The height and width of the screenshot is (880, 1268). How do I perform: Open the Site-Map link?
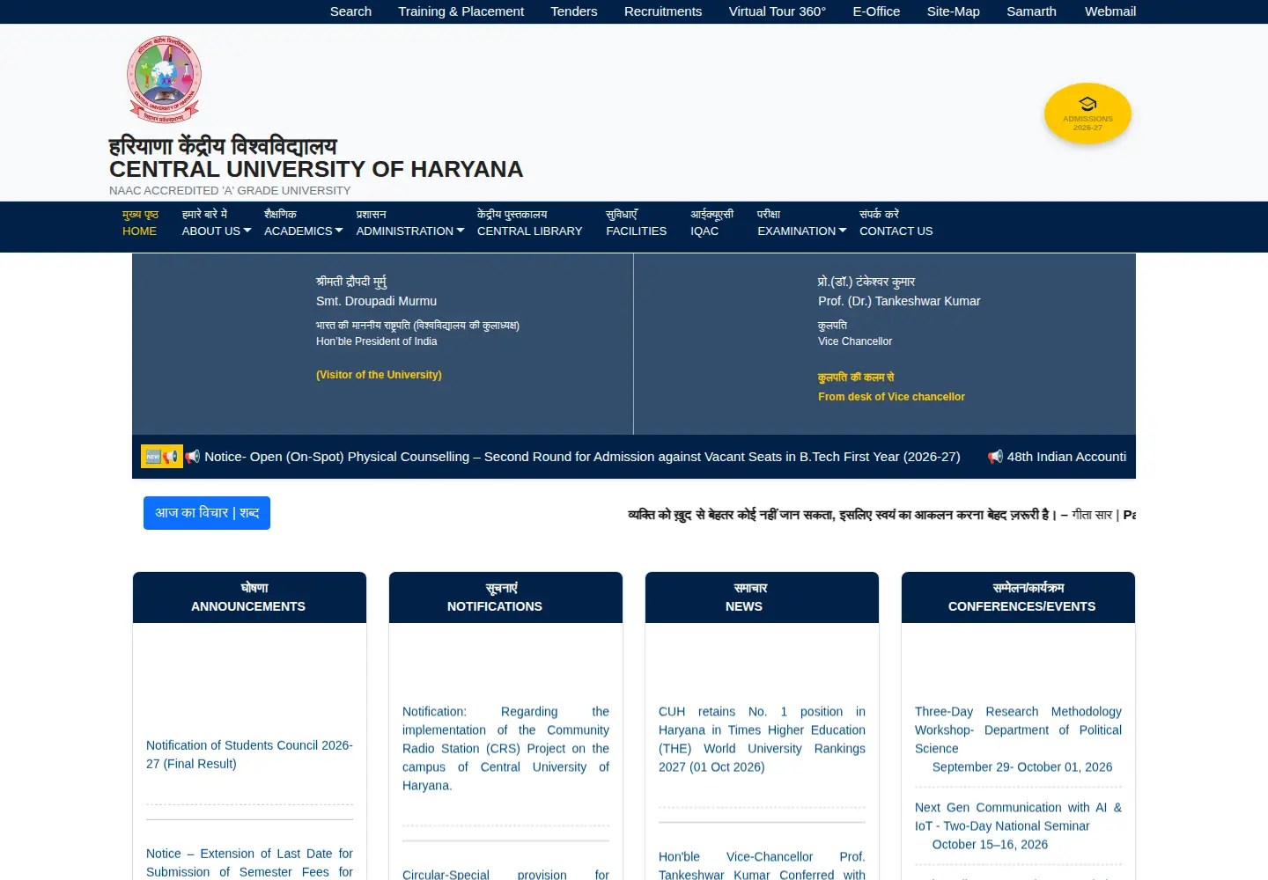pyautogui.click(x=954, y=11)
